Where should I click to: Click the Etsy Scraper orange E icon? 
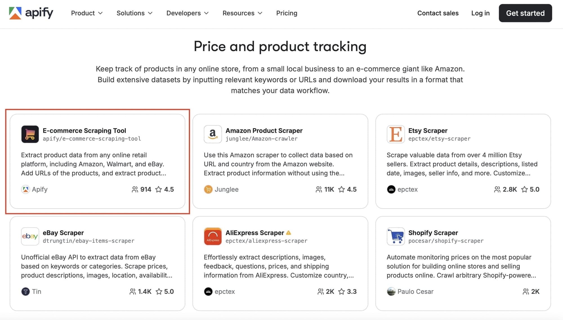pos(396,134)
